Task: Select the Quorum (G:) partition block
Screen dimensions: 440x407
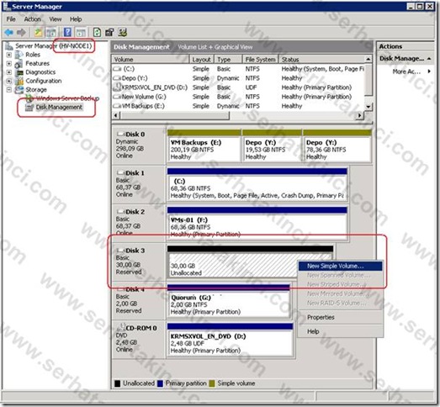Action: point(229,301)
